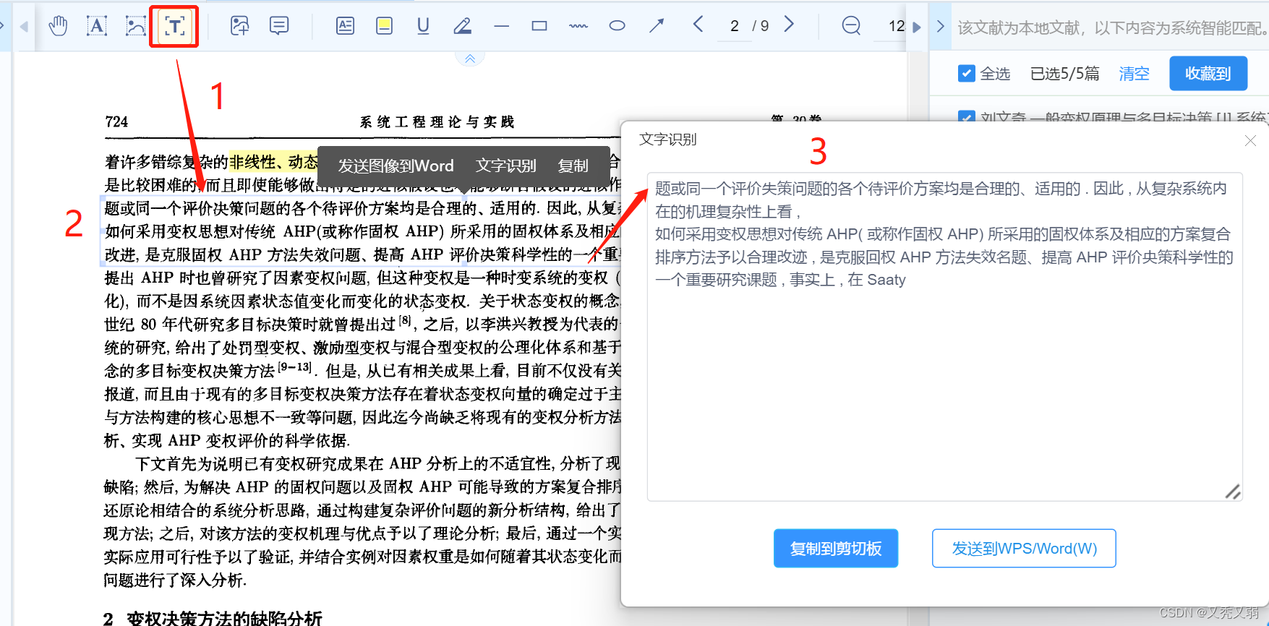The image size is (1269, 626).
Task: Choose 文字识别 in popup menu
Action: [505, 166]
